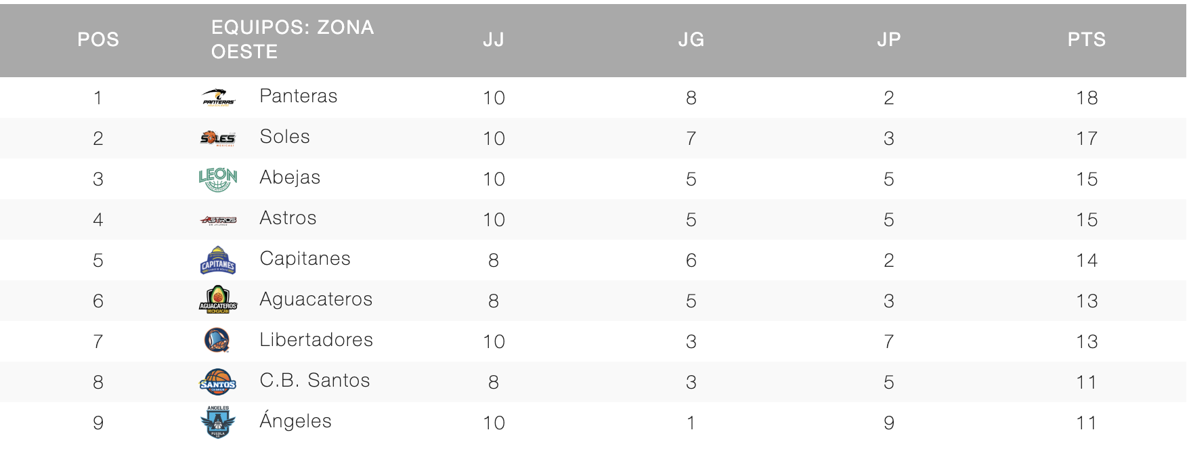Click the Libertadores team logo

point(217,341)
